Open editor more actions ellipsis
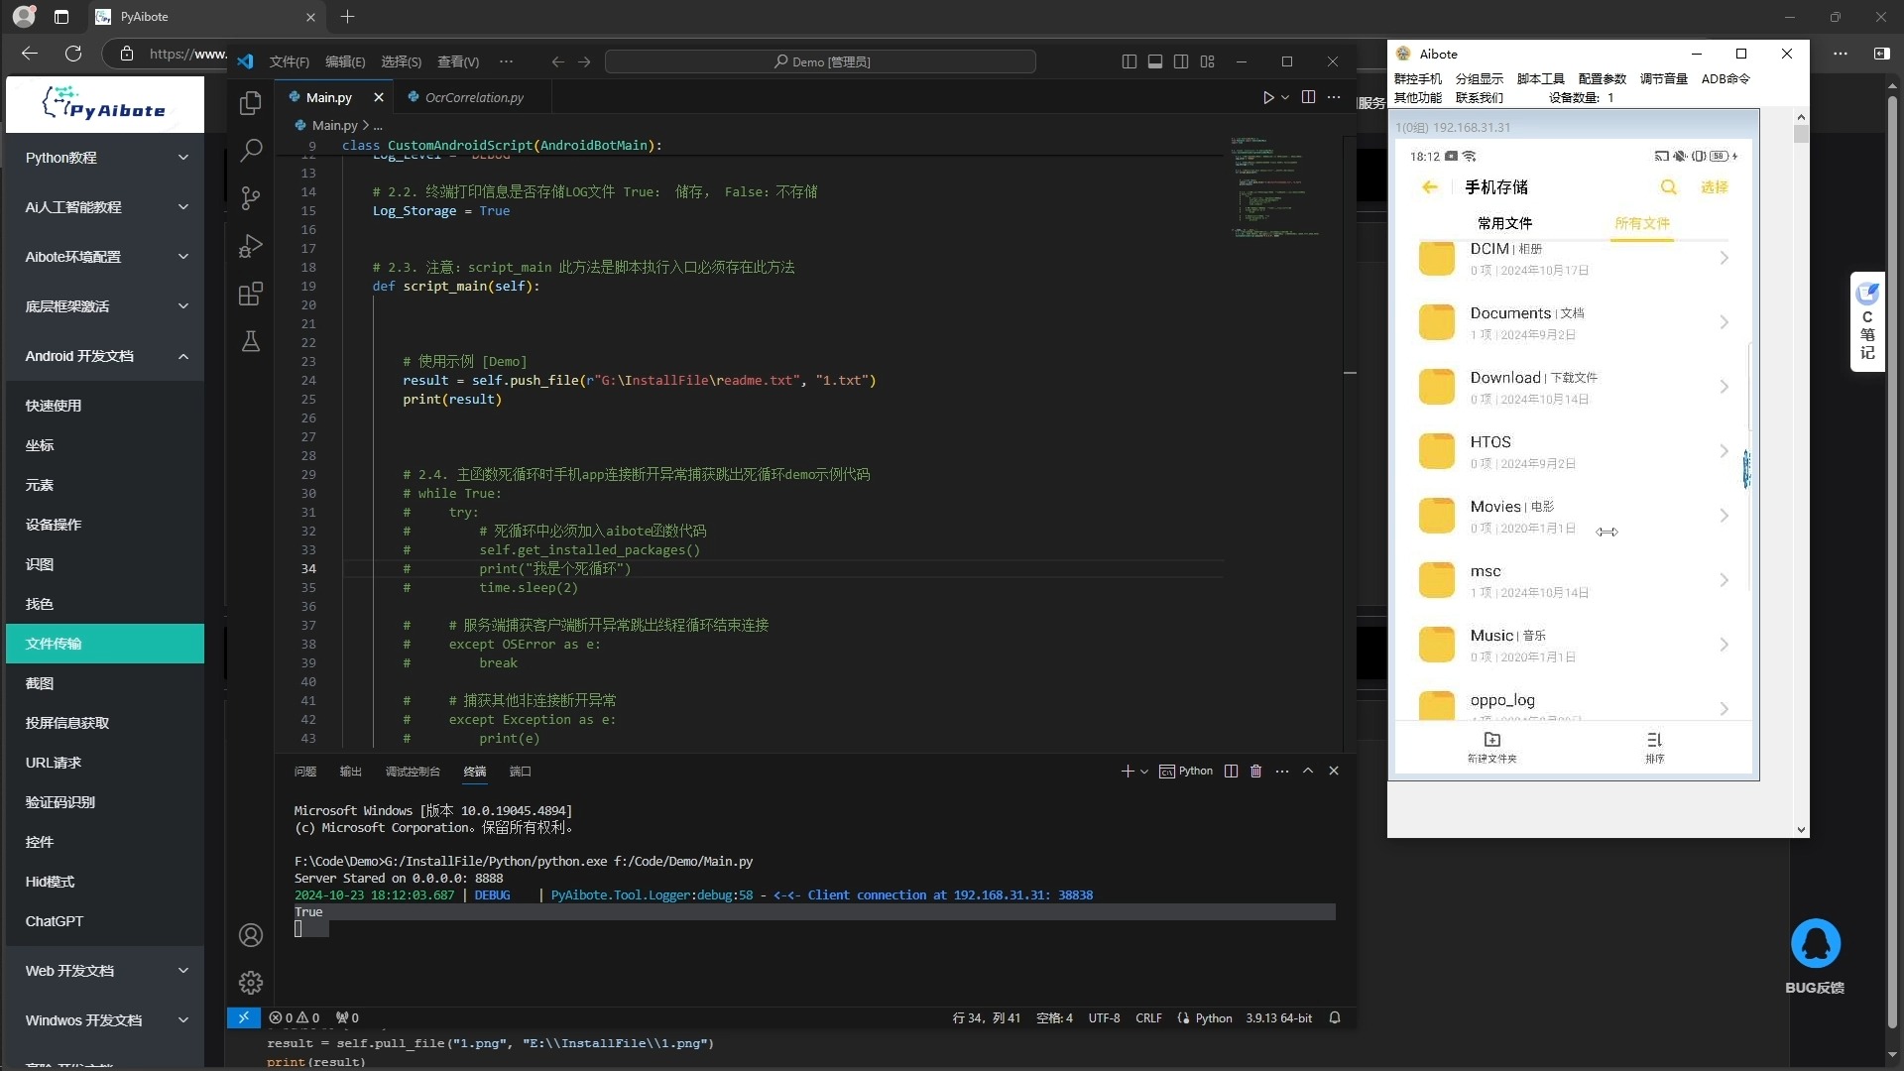This screenshot has height=1071, width=1904. pos(1334,97)
